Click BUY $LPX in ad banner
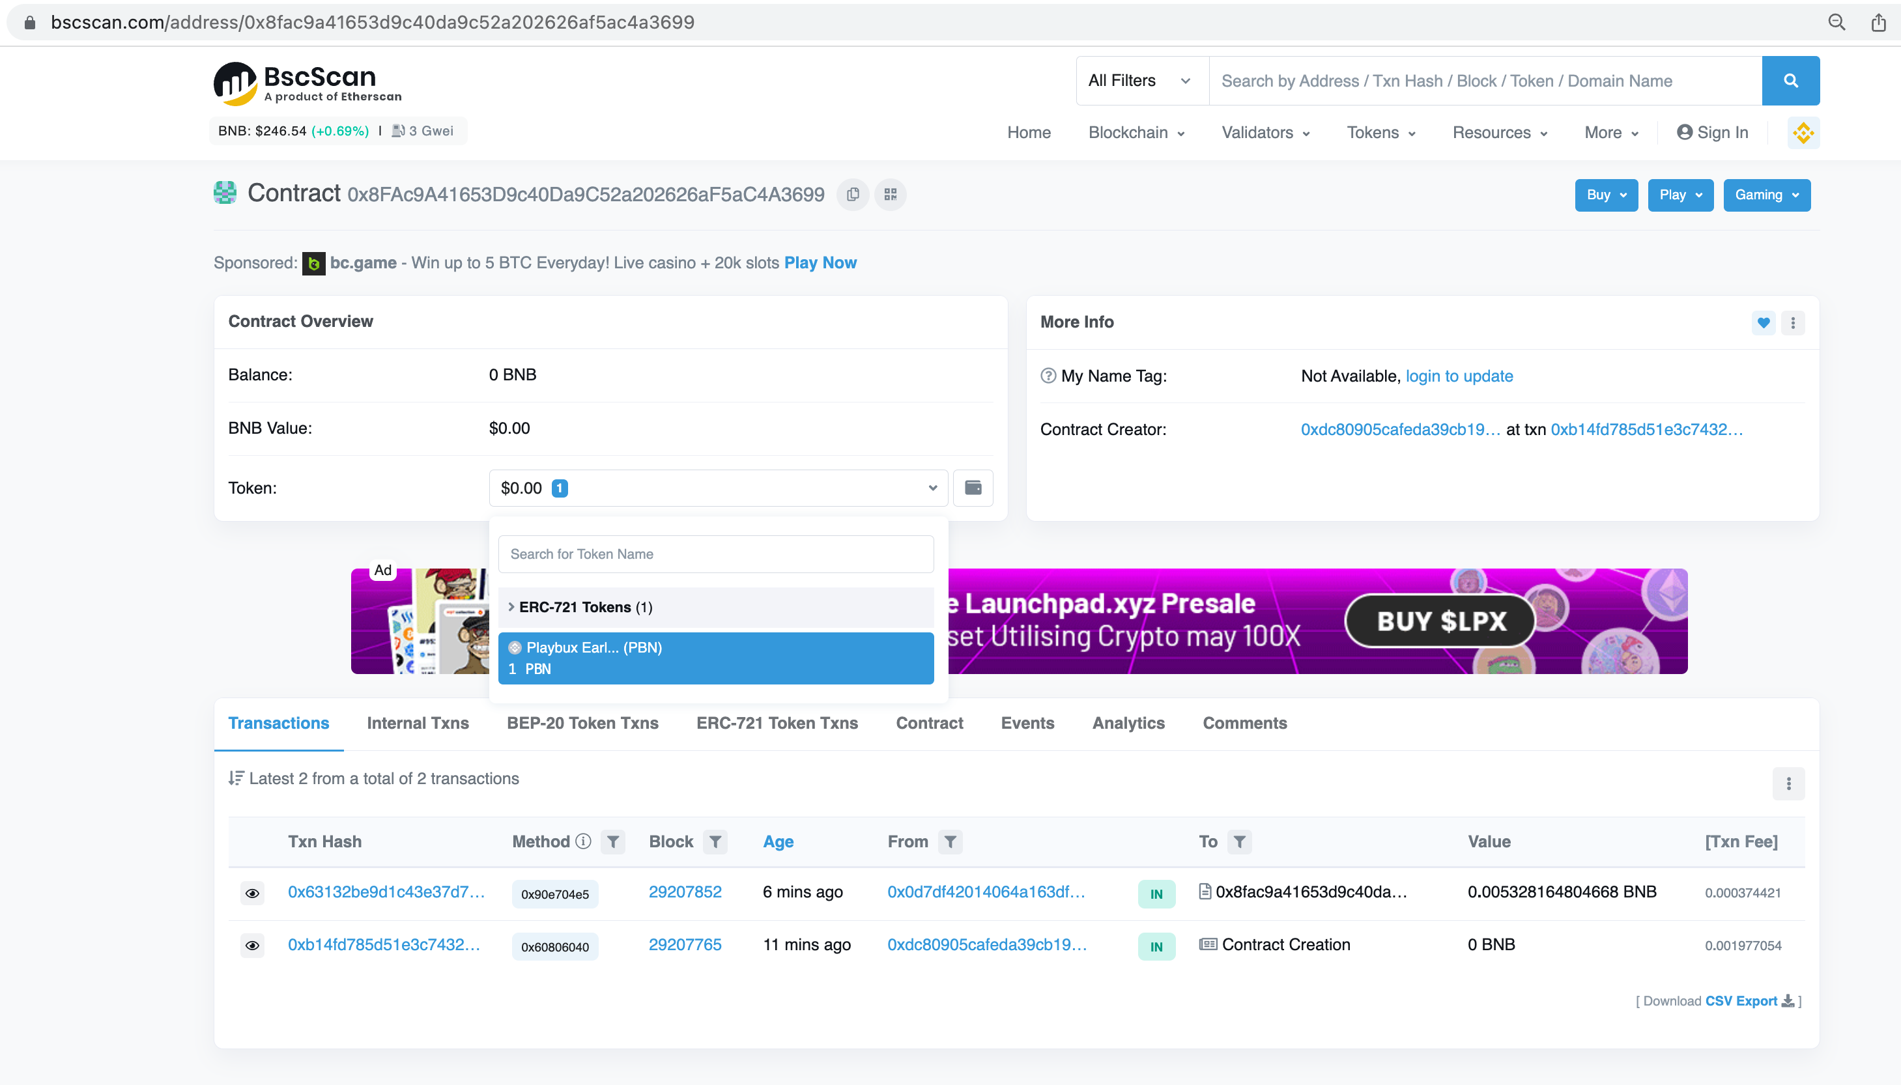The width and height of the screenshot is (1901, 1085). (x=1440, y=621)
